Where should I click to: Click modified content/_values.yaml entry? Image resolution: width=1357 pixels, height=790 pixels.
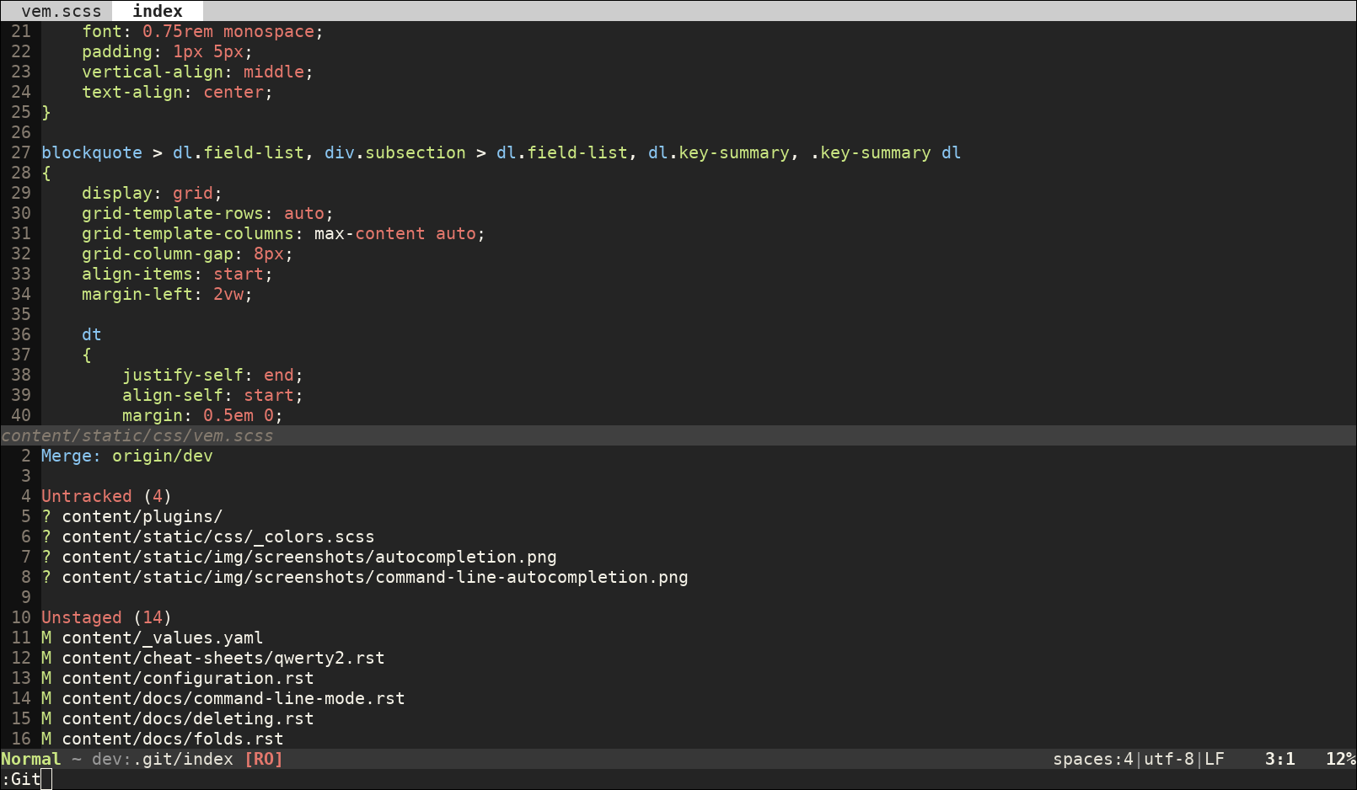[x=162, y=638]
